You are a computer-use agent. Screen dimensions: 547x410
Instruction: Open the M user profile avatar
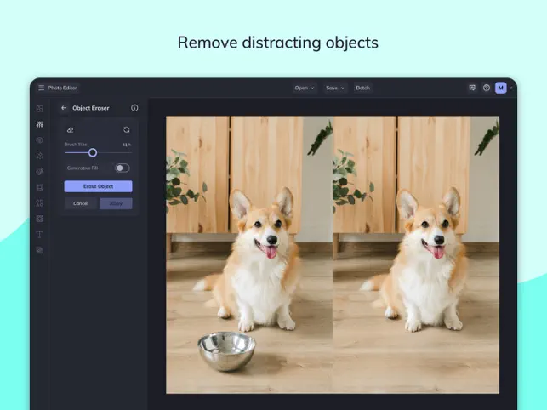[x=500, y=88]
